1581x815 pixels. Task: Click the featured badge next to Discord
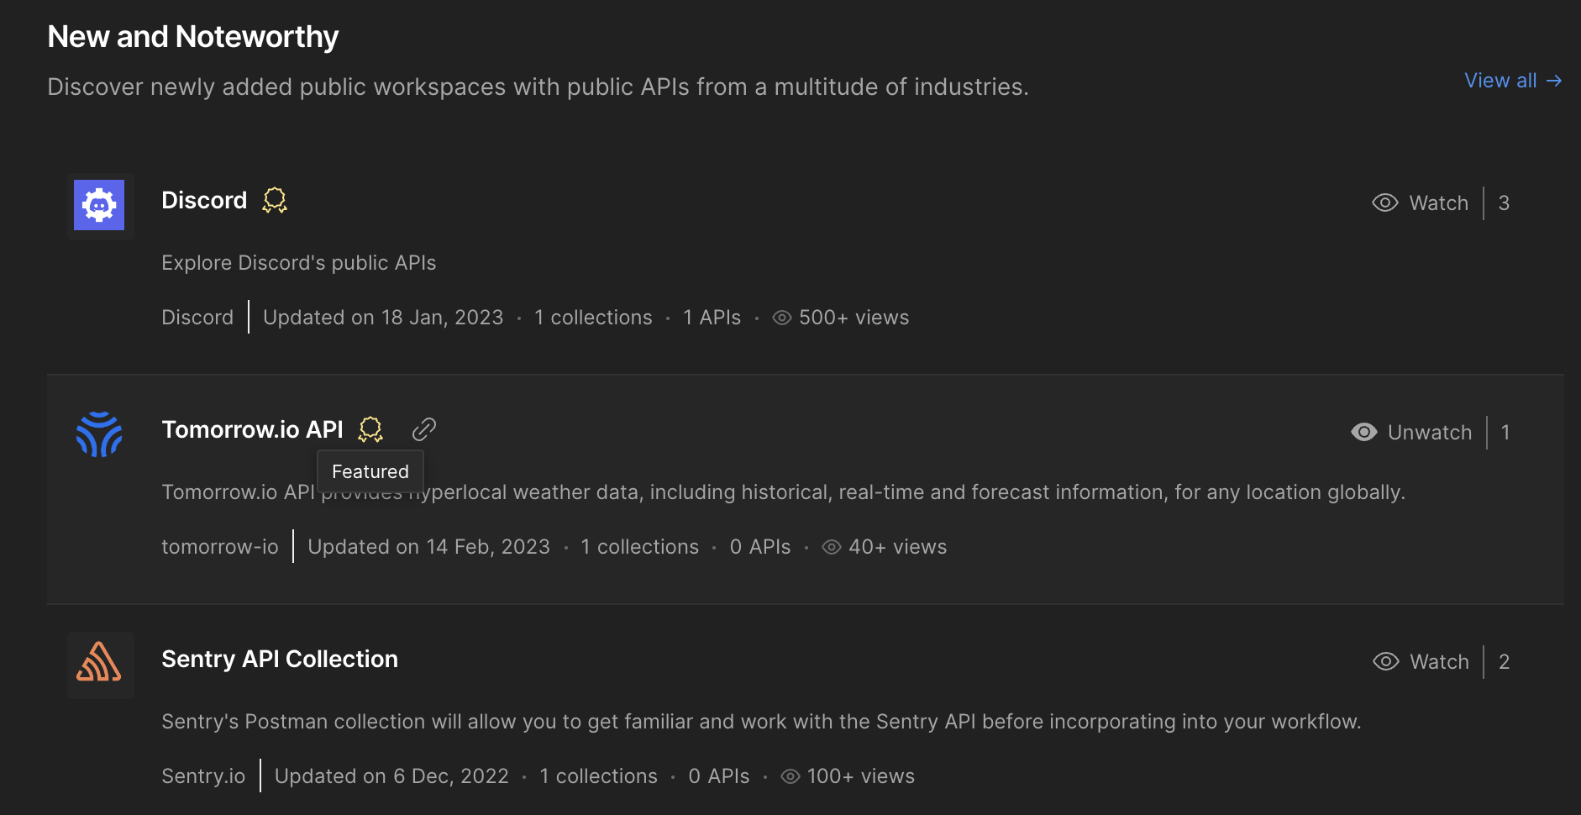coord(275,200)
